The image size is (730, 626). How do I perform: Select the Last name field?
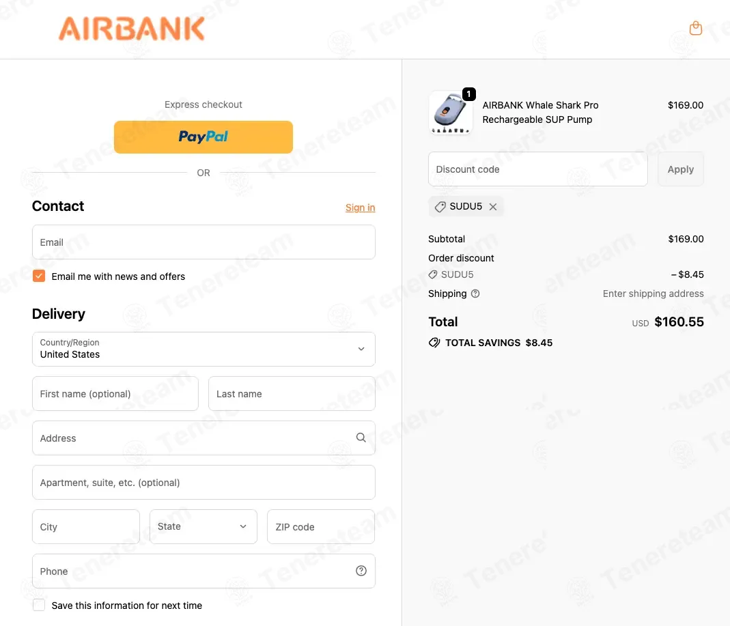tap(292, 394)
